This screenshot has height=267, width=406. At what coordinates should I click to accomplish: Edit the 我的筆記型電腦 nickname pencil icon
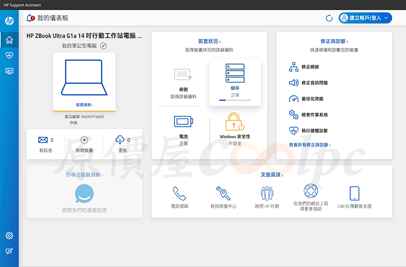click(x=104, y=46)
